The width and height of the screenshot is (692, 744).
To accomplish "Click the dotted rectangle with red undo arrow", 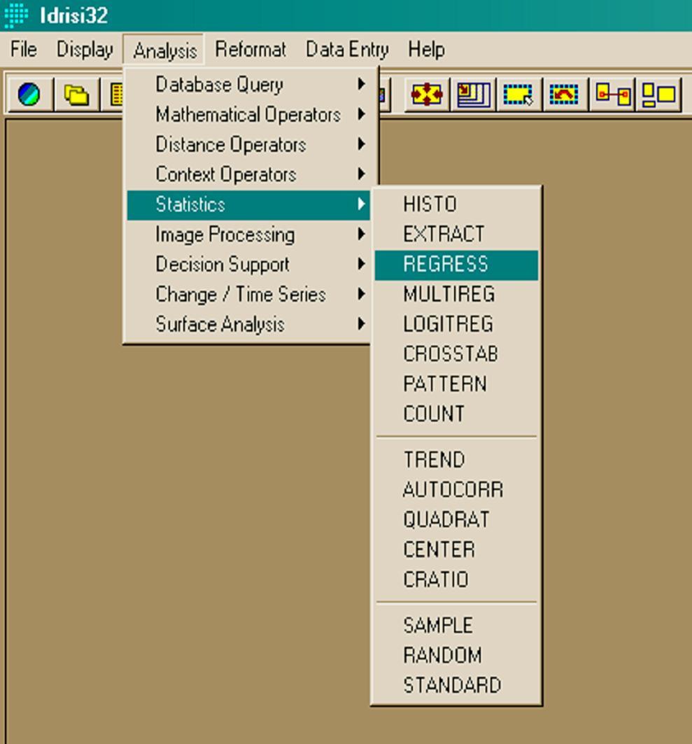I will [x=563, y=94].
